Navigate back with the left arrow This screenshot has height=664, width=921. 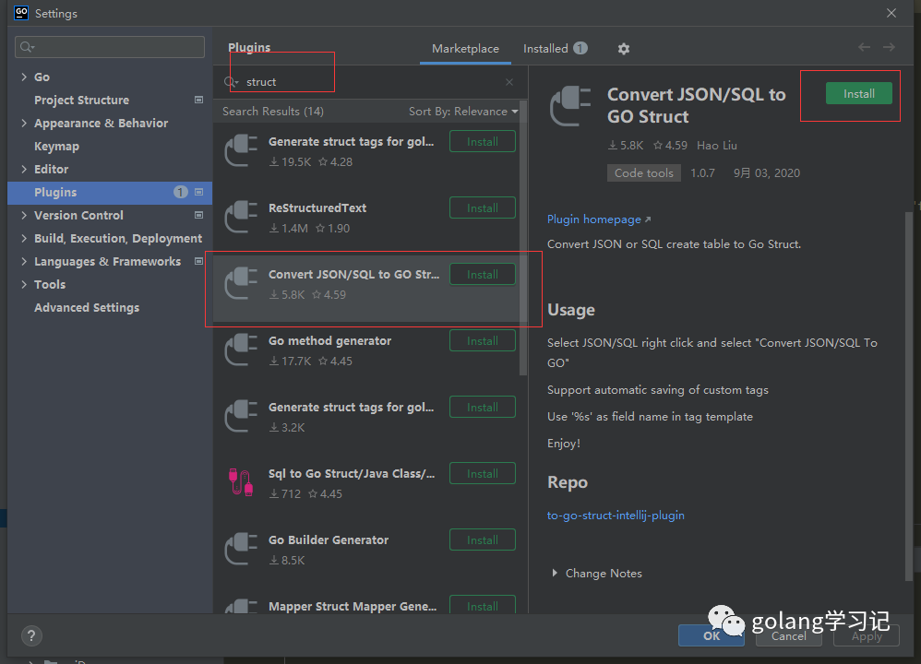click(864, 47)
